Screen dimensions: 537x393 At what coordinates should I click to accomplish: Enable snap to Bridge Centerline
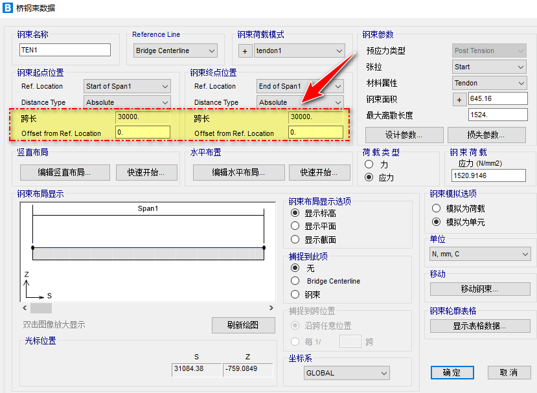pyautogui.click(x=295, y=281)
